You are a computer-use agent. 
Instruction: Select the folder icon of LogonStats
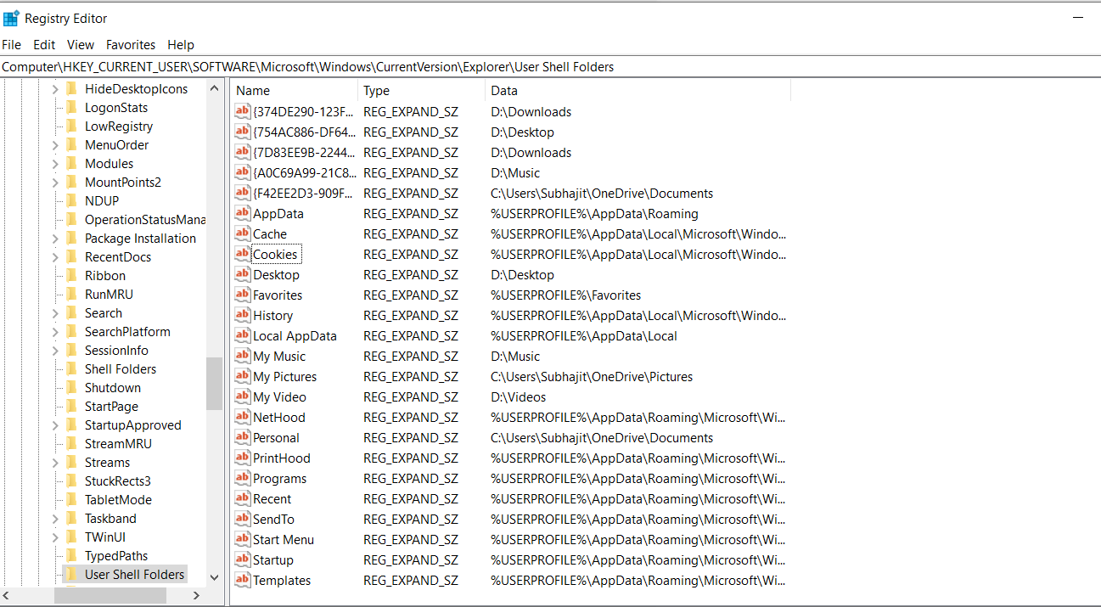(x=71, y=108)
